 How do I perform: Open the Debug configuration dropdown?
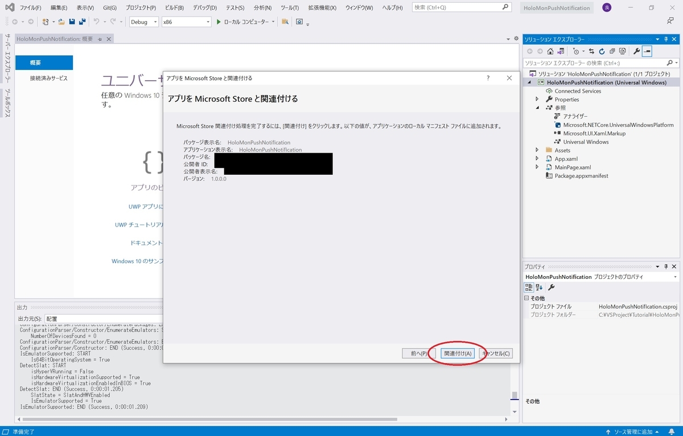coord(144,22)
